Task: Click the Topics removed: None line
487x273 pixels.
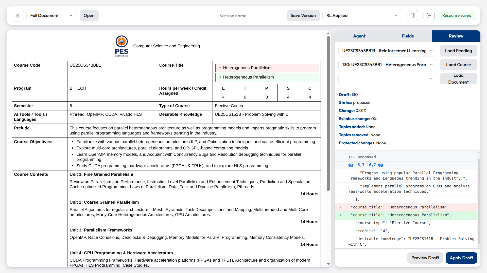Action: point(359,135)
